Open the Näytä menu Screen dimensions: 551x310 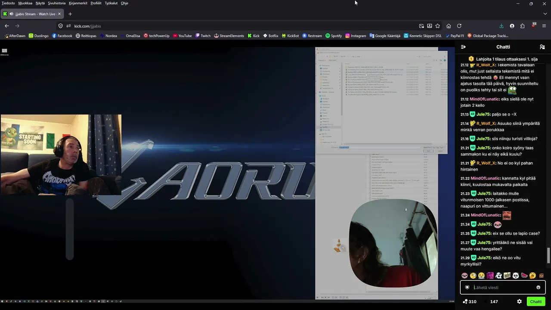coord(40,3)
